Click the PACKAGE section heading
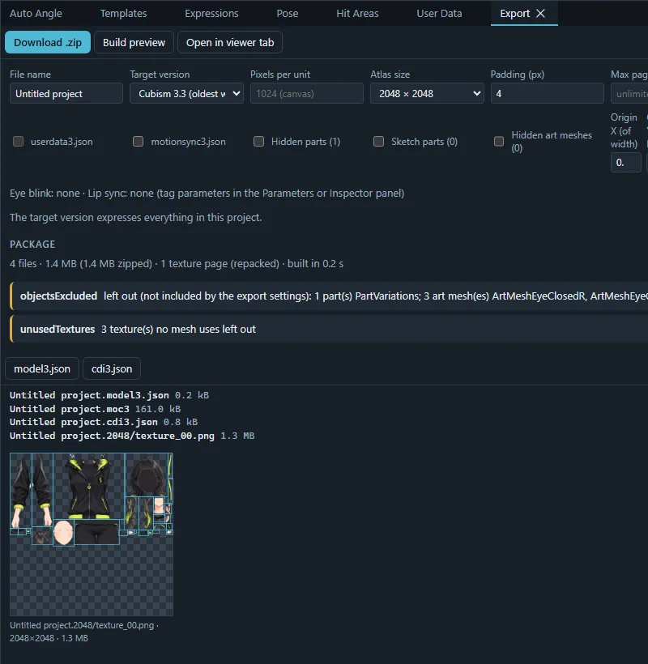648x664 pixels. pyautogui.click(x=32, y=245)
